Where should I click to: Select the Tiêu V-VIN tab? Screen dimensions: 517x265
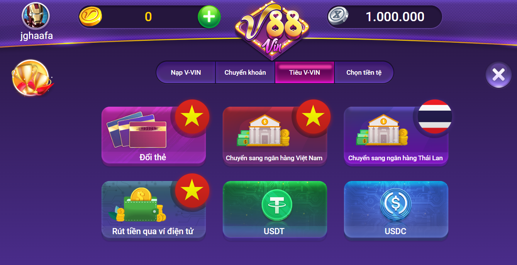pyautogui.click(x=305, y=72)
